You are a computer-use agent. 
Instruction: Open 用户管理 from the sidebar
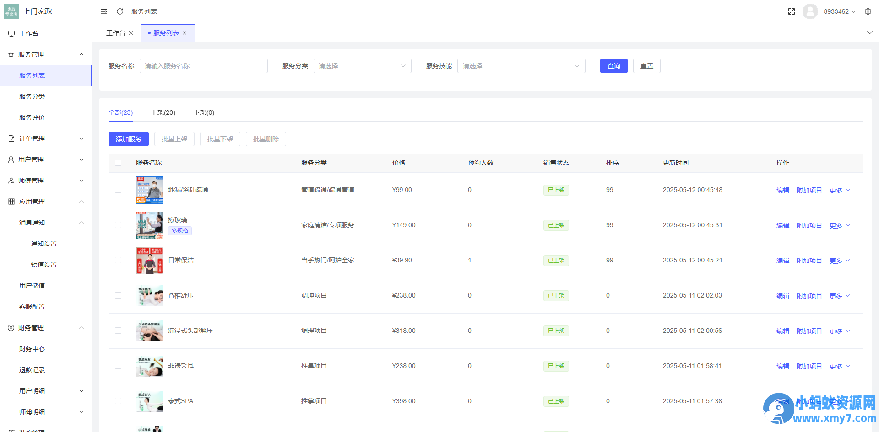click(x=32, y=159)
